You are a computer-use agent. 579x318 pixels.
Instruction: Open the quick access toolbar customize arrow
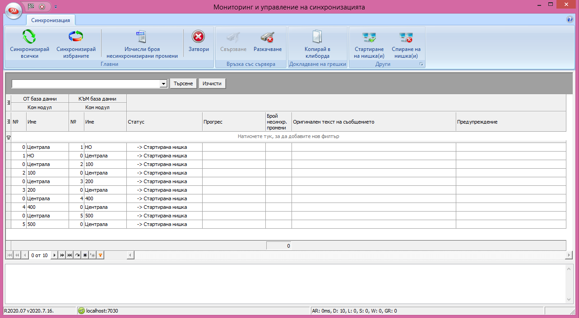point(56,7)
